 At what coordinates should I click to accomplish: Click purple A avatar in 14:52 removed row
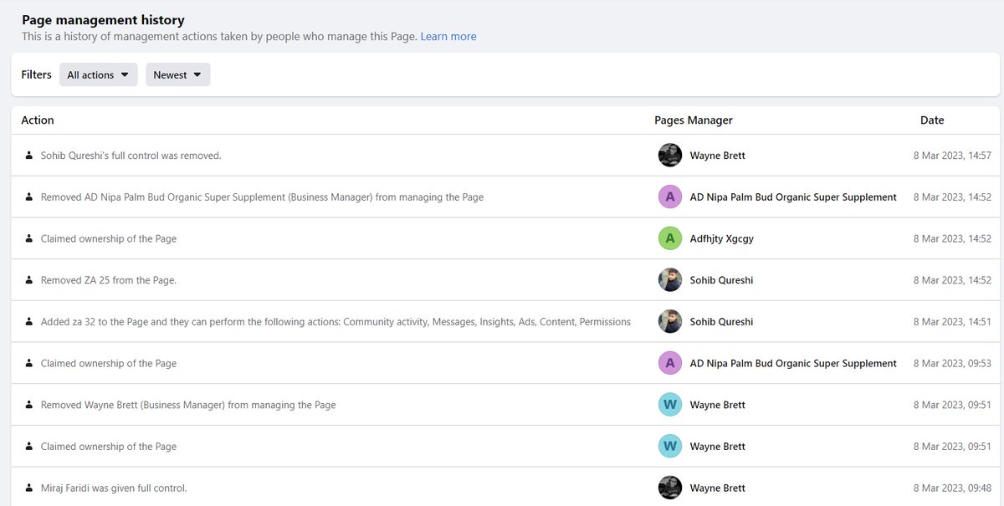(670, 197)
